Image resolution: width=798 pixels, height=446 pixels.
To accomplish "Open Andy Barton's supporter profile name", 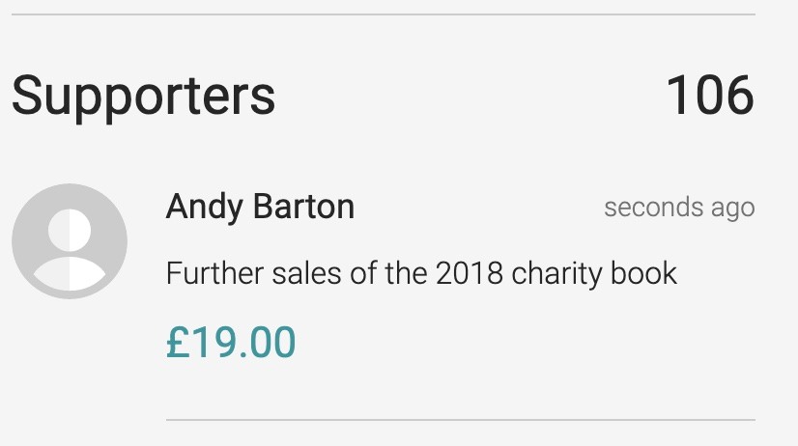I will pos(260,206).
